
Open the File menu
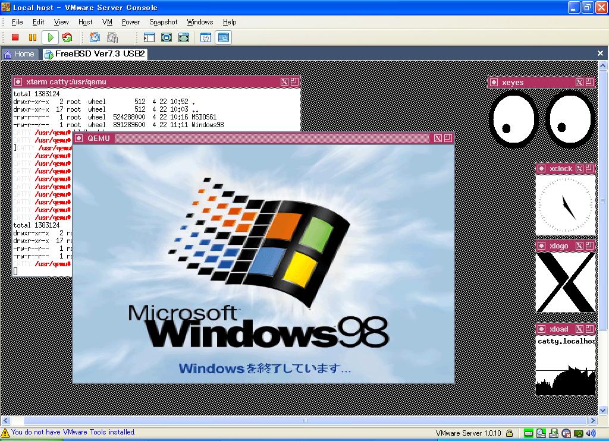[x=17, y=22]
